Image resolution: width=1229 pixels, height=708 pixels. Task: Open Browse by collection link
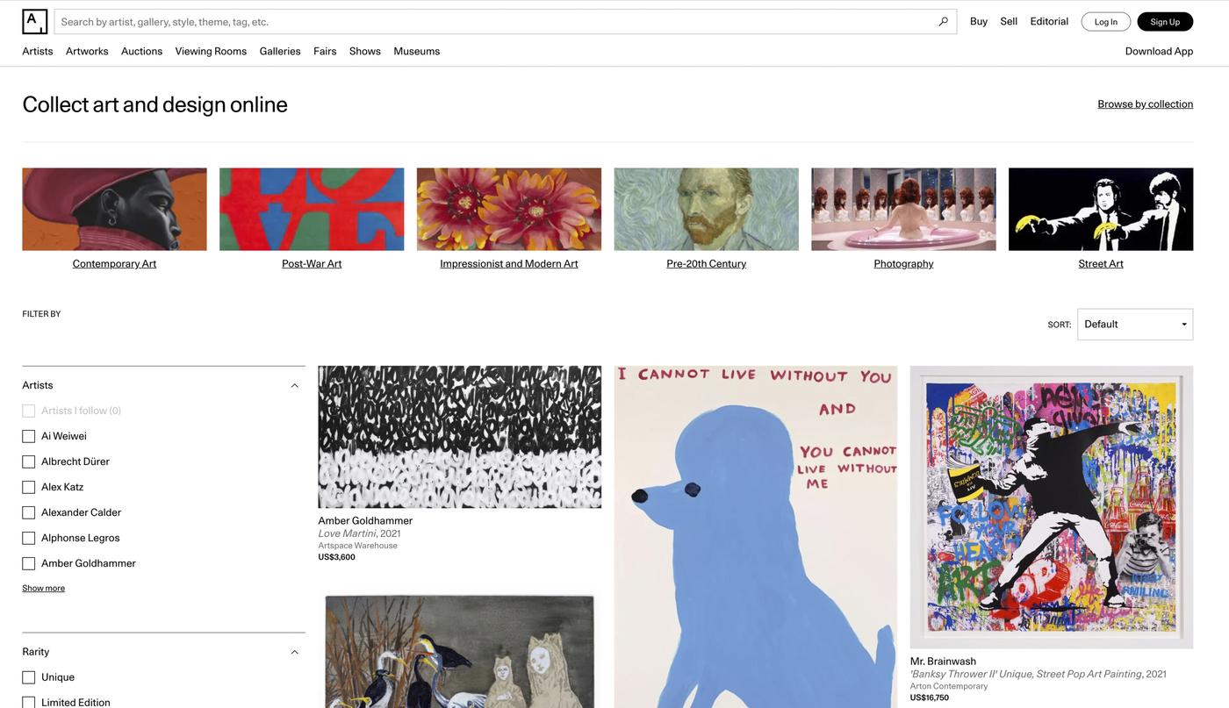click(1145, 104)
